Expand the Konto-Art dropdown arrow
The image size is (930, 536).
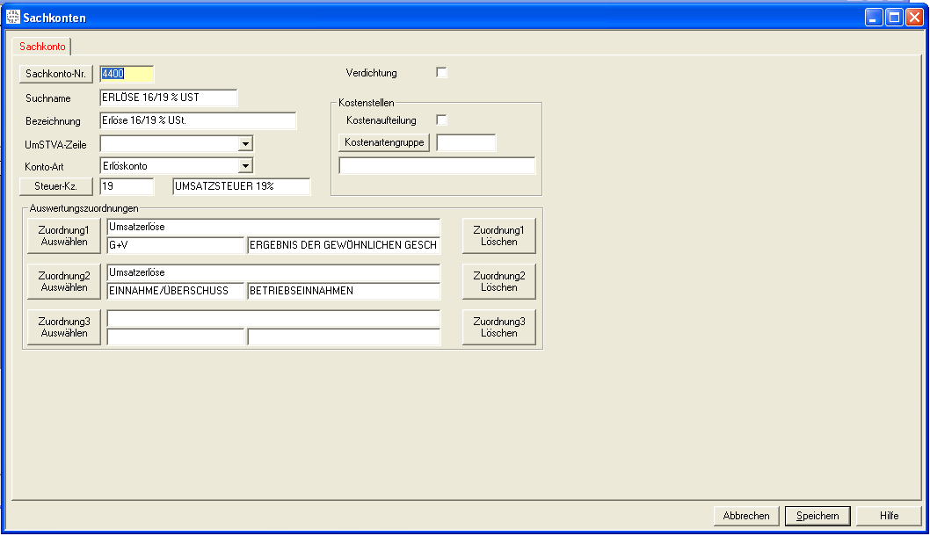245,165
